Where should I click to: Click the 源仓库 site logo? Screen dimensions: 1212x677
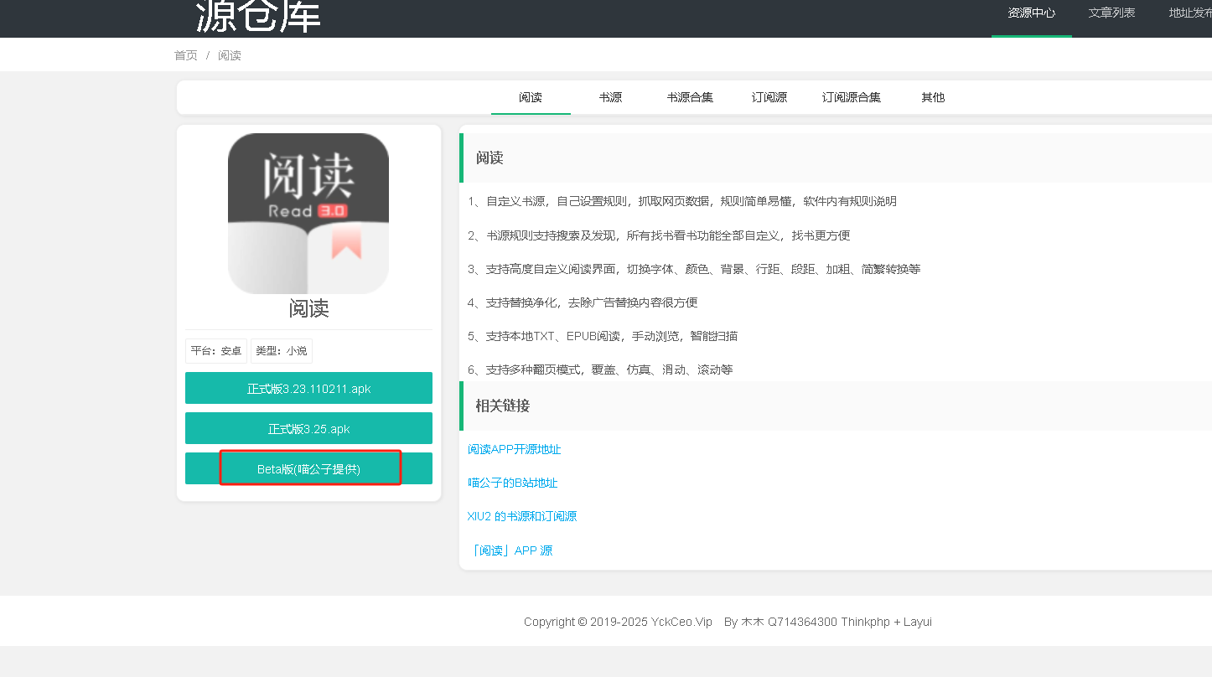coord(258,16)
